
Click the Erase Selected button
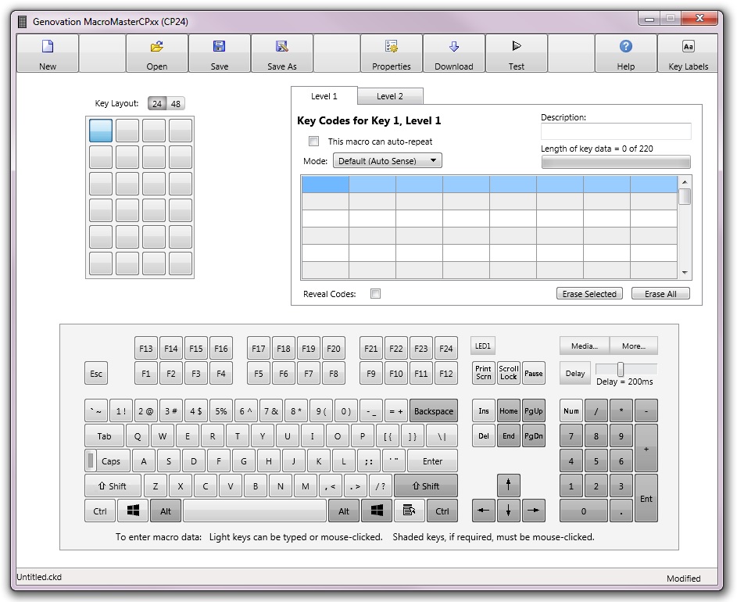[589, 294]
